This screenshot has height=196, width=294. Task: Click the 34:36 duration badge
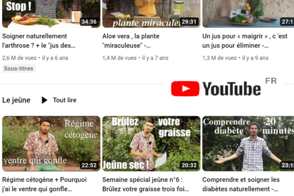click(89, 22)
